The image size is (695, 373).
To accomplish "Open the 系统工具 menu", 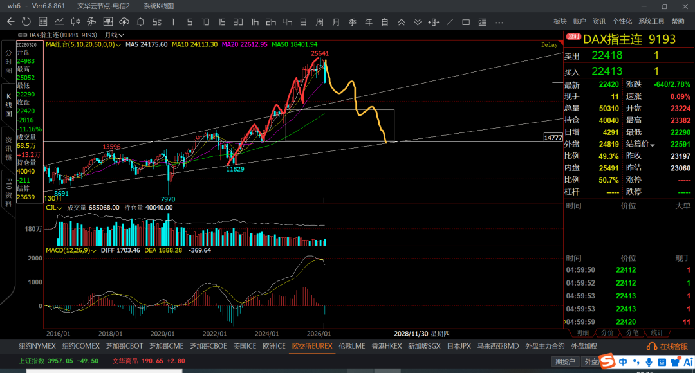I will (x=651, y=21).
